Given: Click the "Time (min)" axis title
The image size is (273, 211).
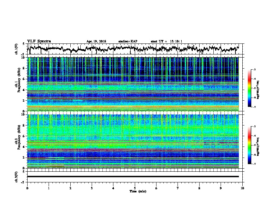Looking at the screenshot, I should point(138,191).
